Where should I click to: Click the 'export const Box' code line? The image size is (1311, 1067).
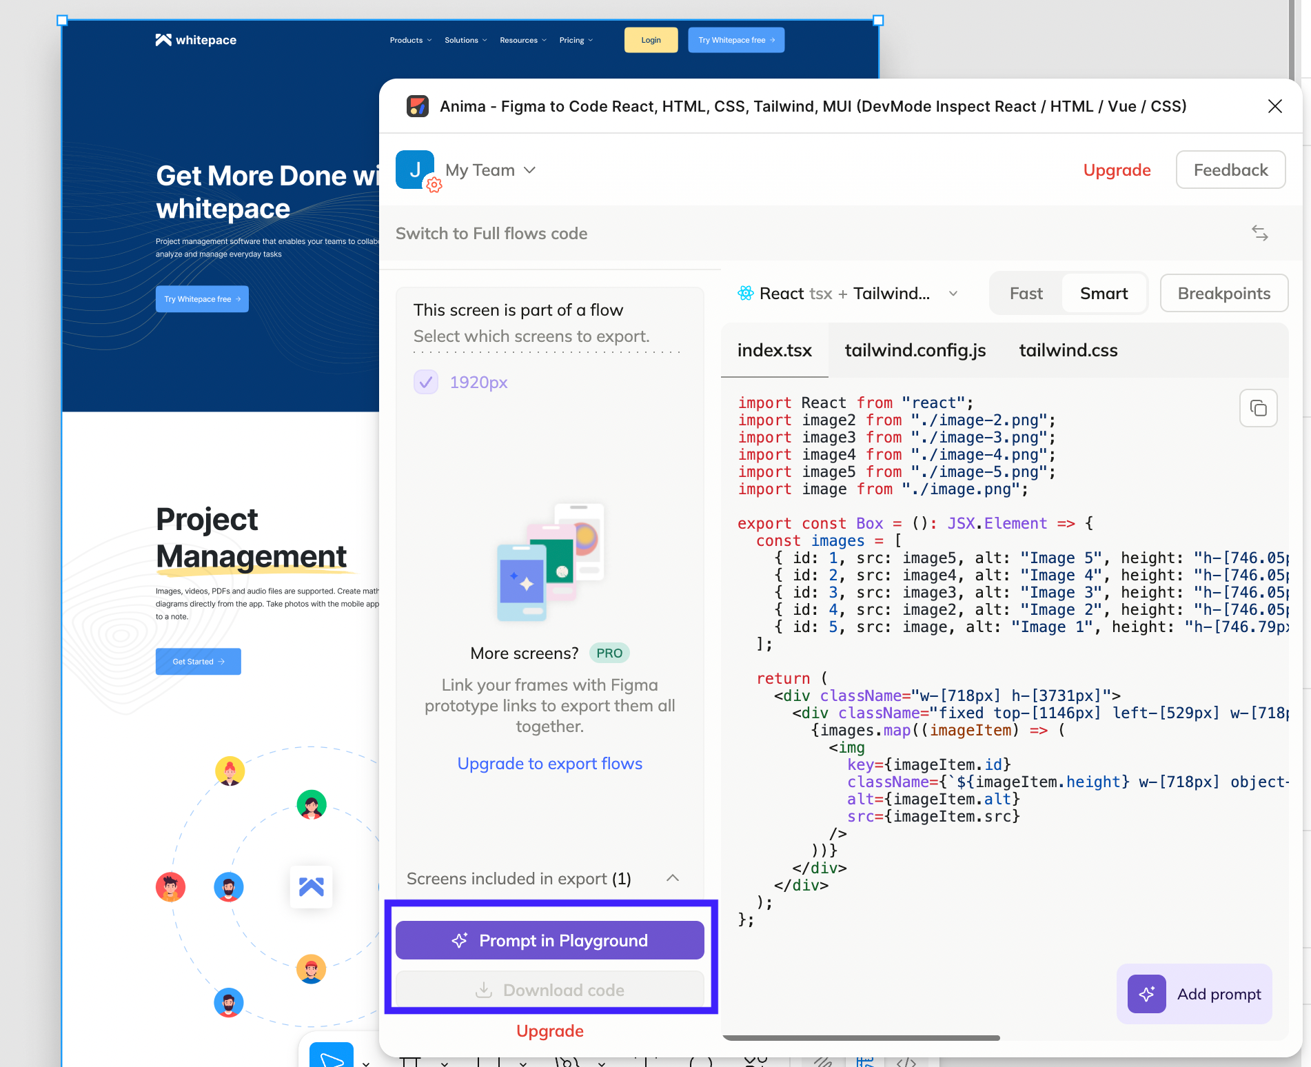click(x=915, y=523)
